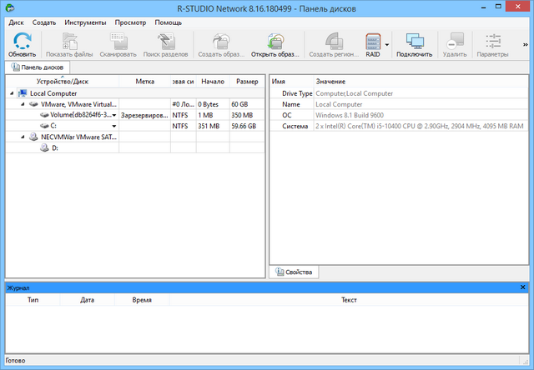Select the D: optical drive row
The height and width of the screenshot is (370, 534).
pyautogui.click(x=135, y=147)
